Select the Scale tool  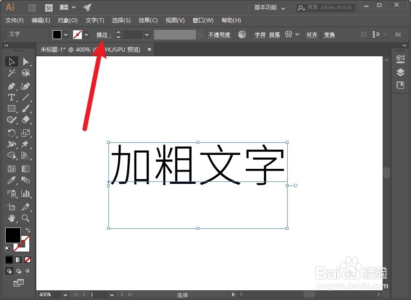pos(26,133)
